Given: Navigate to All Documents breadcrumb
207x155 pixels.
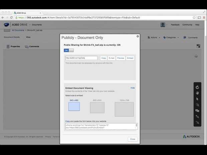Looking at the screenshot, I should pyautogui.click(x=18, y=30).
